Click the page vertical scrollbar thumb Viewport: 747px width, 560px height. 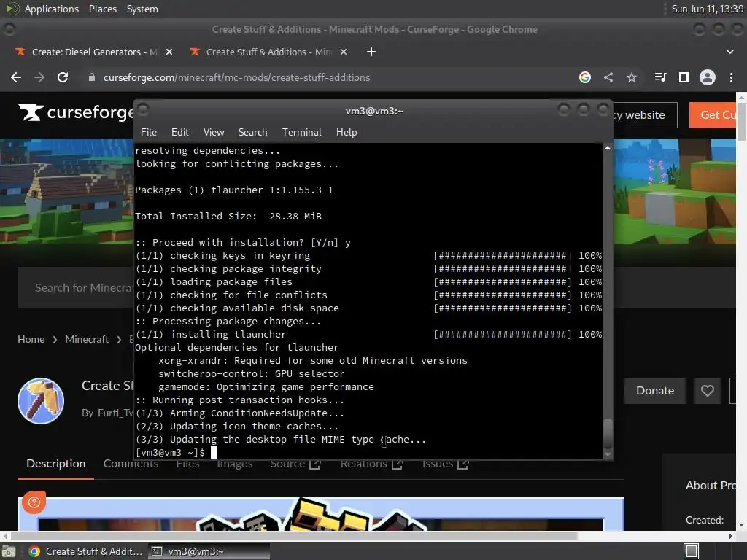point(741,120)
